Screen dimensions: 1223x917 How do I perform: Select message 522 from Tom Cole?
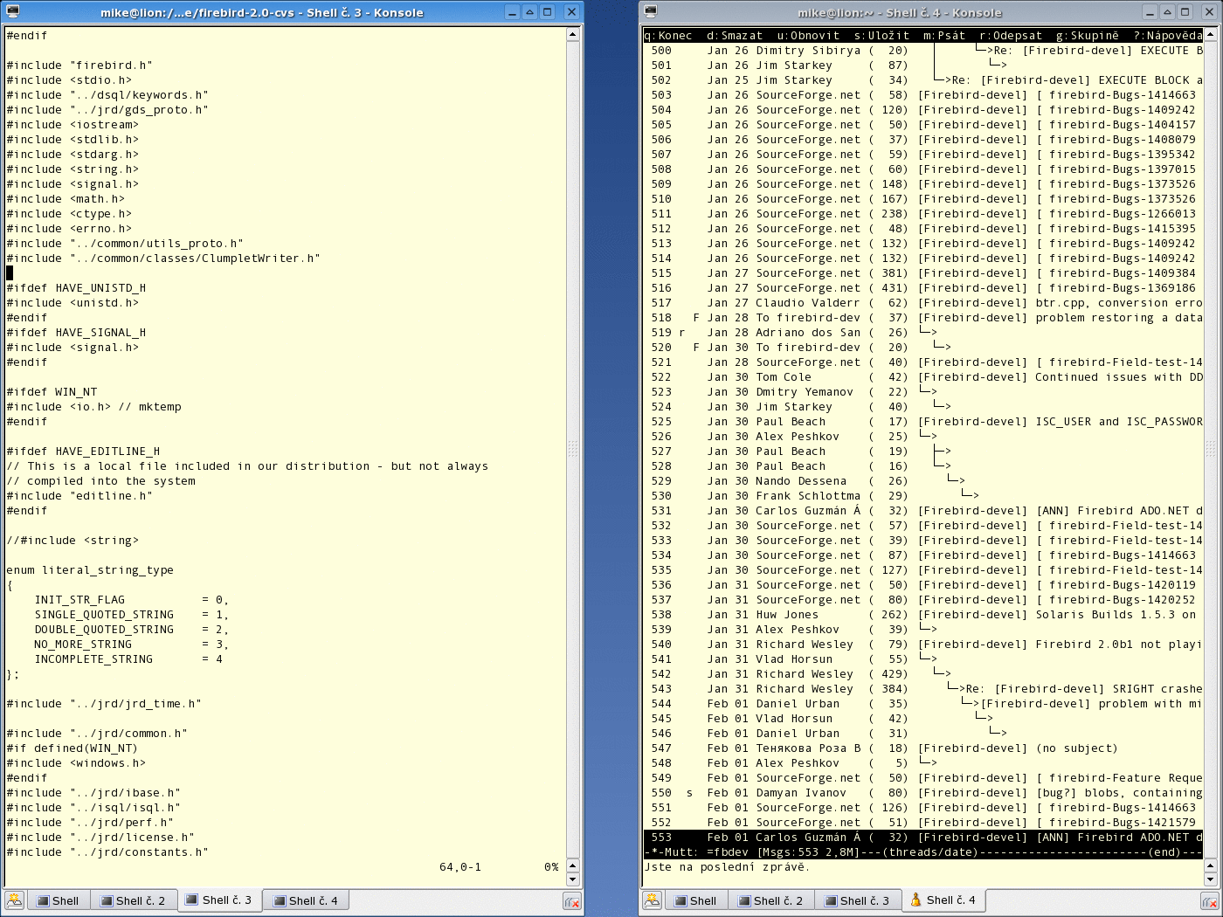tap(923, 377)
